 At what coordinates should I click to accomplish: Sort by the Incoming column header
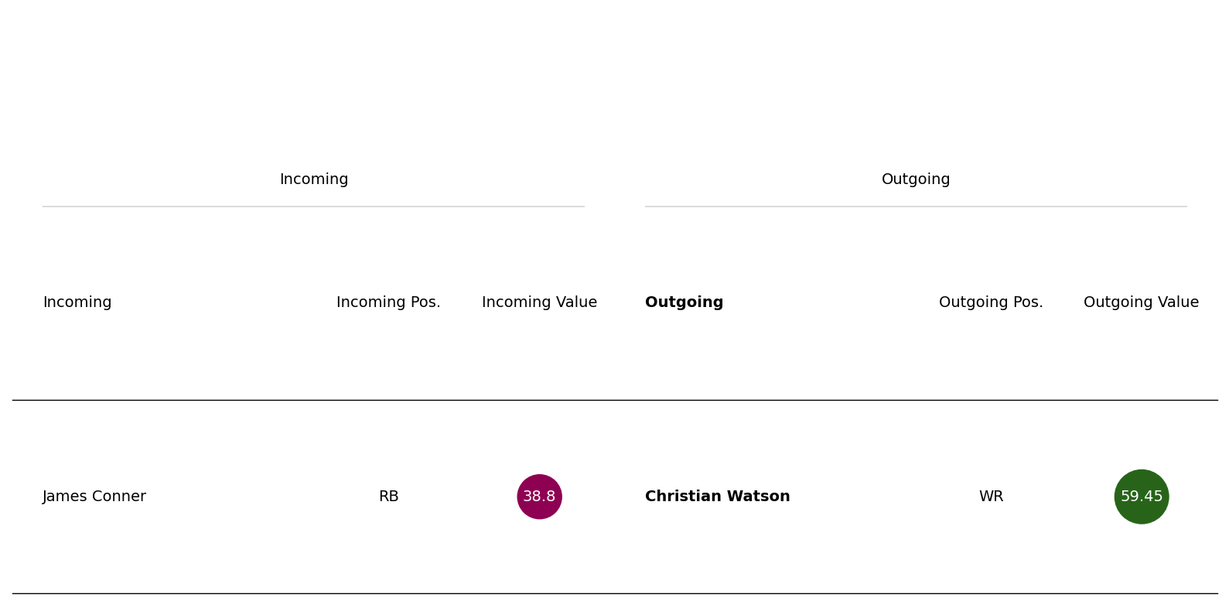coord(77,302)
